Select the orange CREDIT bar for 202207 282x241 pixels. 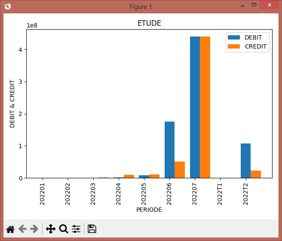205,107
